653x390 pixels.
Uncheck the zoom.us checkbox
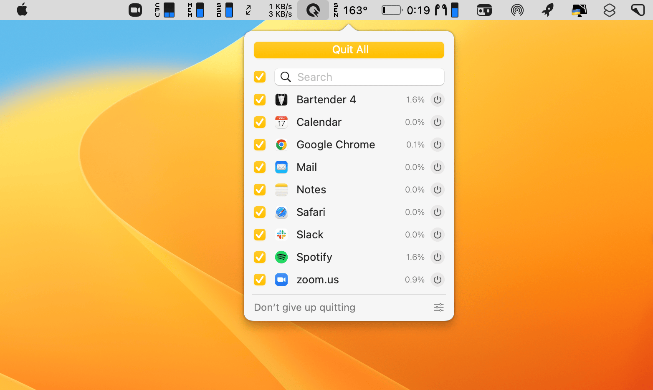point(260,280)
